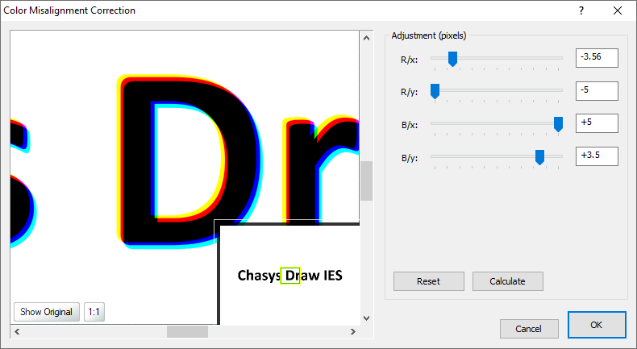Click the R/y value field showing -5
Viewport: 637px width, 349px height.
[x=597, y=90]
